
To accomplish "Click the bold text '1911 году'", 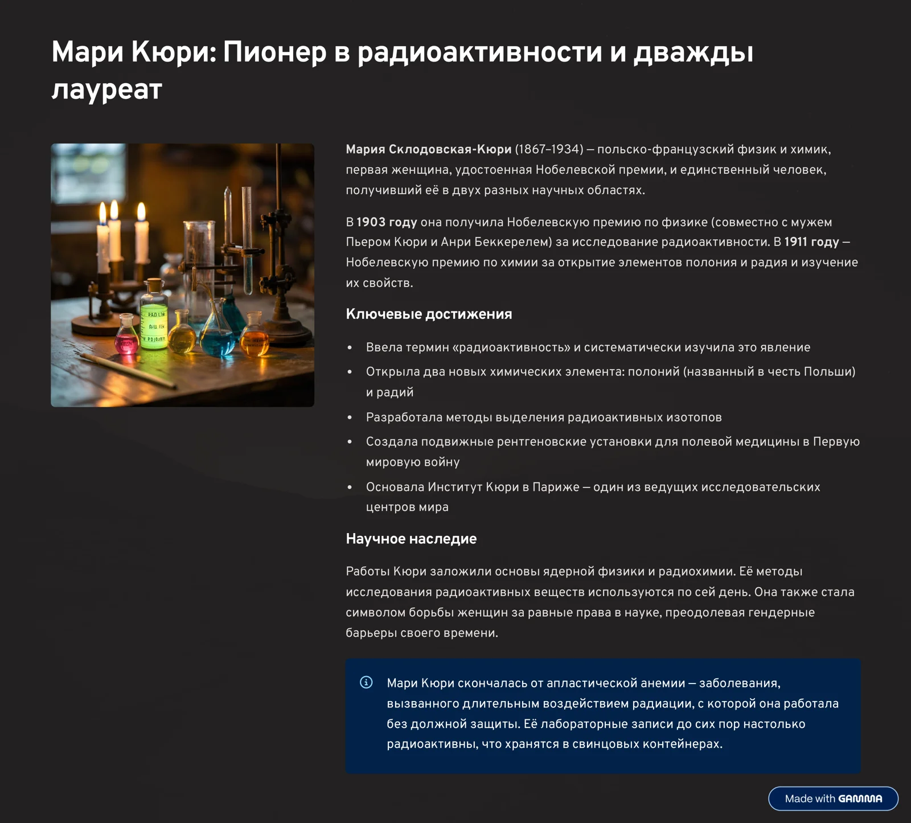I will coord(811,242).
